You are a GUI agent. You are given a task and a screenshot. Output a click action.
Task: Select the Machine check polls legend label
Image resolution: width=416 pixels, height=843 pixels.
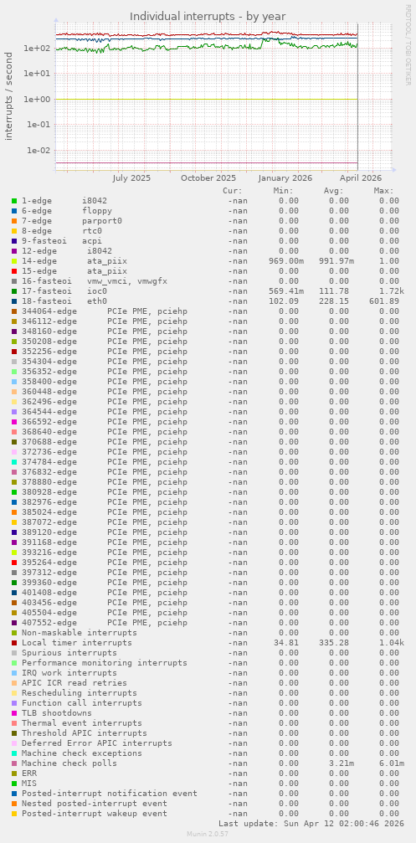pos(69,763)
